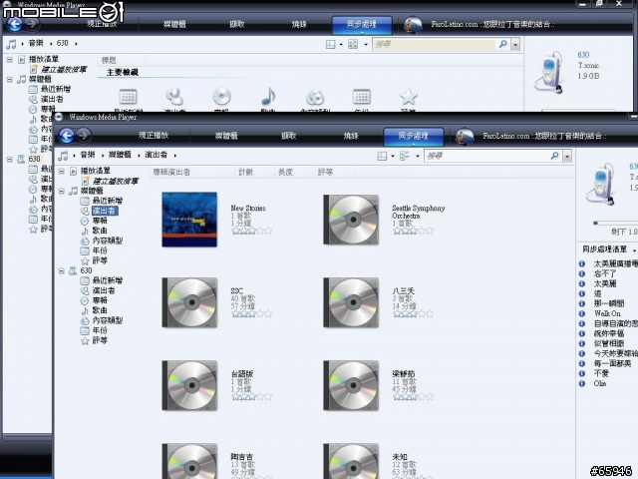Open the New Stories album thumbnail
This screenshot has width=638, height=479.
189,220
